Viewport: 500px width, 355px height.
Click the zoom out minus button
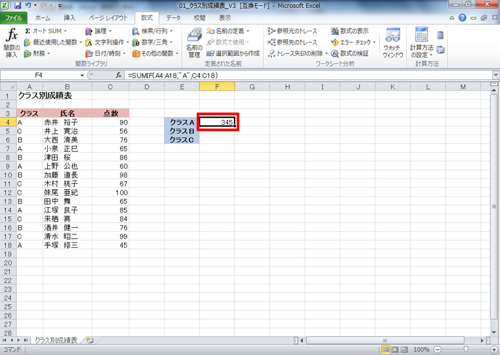438,350
